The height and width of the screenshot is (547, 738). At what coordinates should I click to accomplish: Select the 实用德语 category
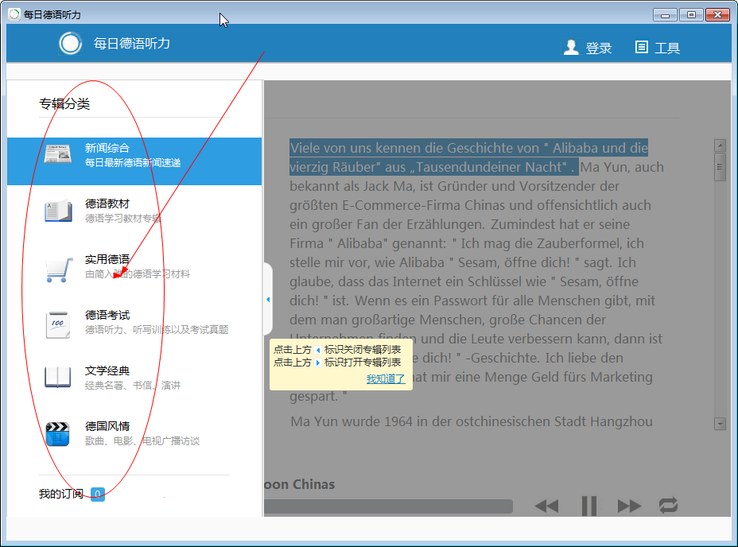tap(134, 266)
